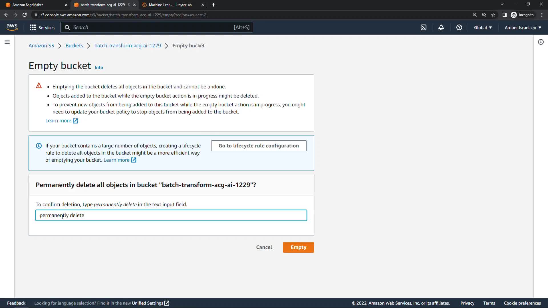This screenshot has height=308, width=548.
Task: Open the Amber Israelsen account menu
Action: click(x=523, y=27)
